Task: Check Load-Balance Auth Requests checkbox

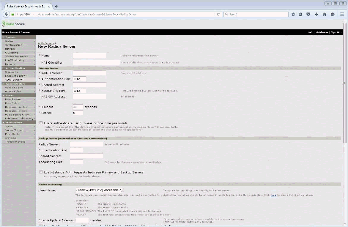Action: point(41,172)
